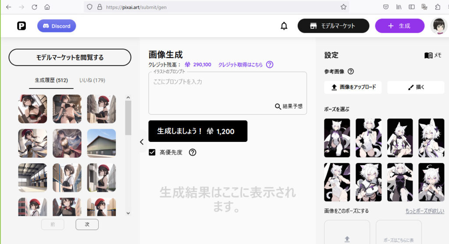Open first history thumbnail, top row

coord(32,109)
